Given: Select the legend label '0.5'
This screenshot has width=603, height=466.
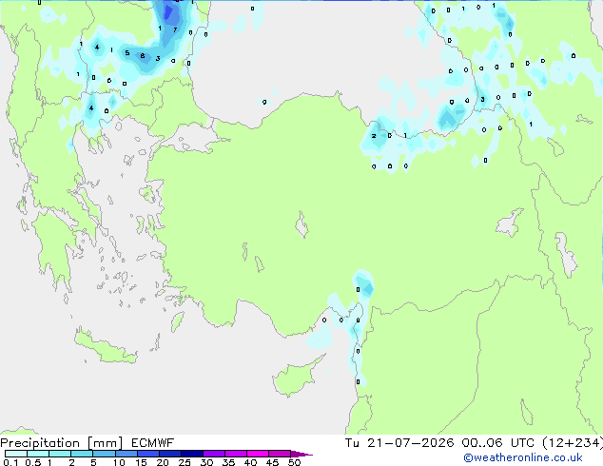Looking at the screenshot, I should click(x=33, y=462).
